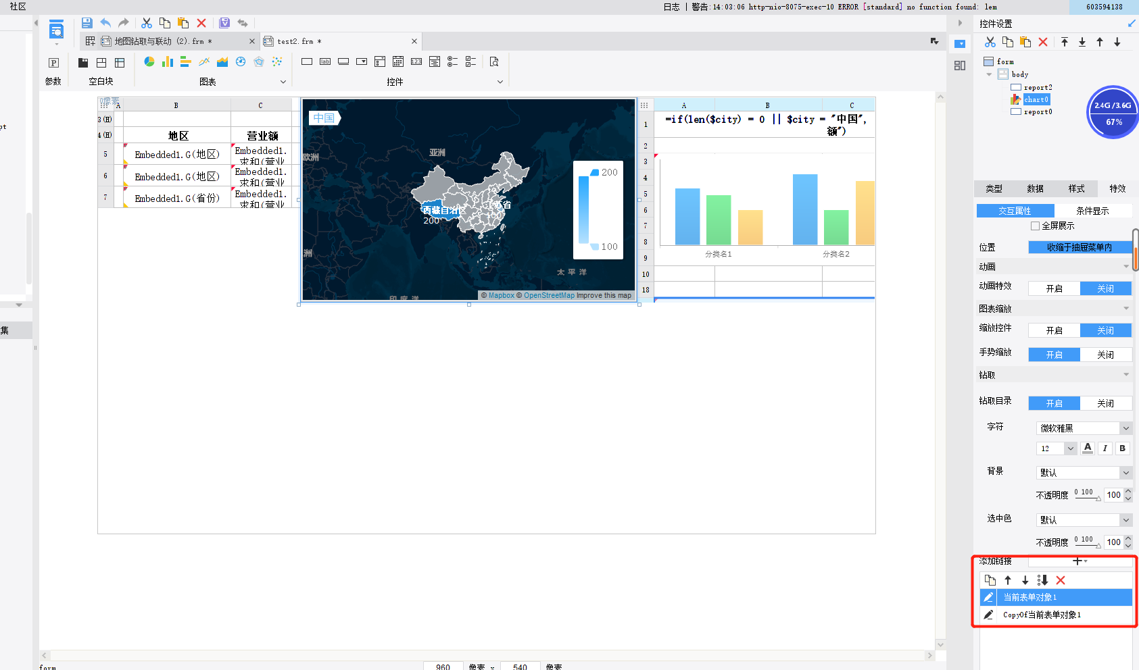
Task: Enable 缩放控件 with 开启
Action: [x=1055, y=330]
